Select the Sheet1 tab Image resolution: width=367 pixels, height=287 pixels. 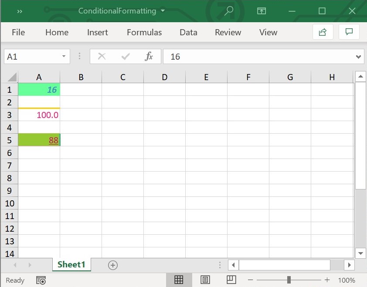tap(71, 264)
